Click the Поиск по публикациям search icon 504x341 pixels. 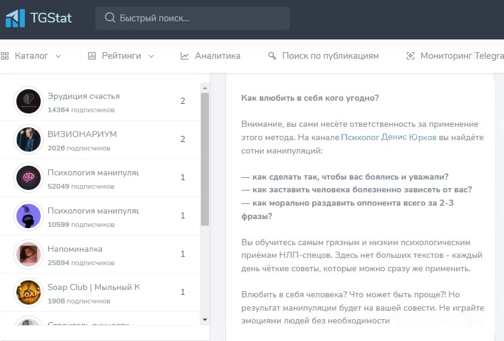pos(272,56)
